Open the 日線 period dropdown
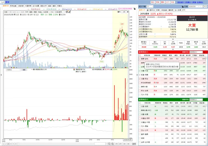208x146 pixels. 60,12
